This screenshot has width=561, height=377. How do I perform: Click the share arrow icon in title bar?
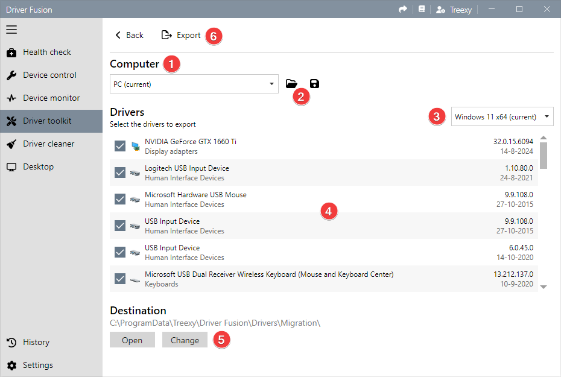[x=403, y=9]
